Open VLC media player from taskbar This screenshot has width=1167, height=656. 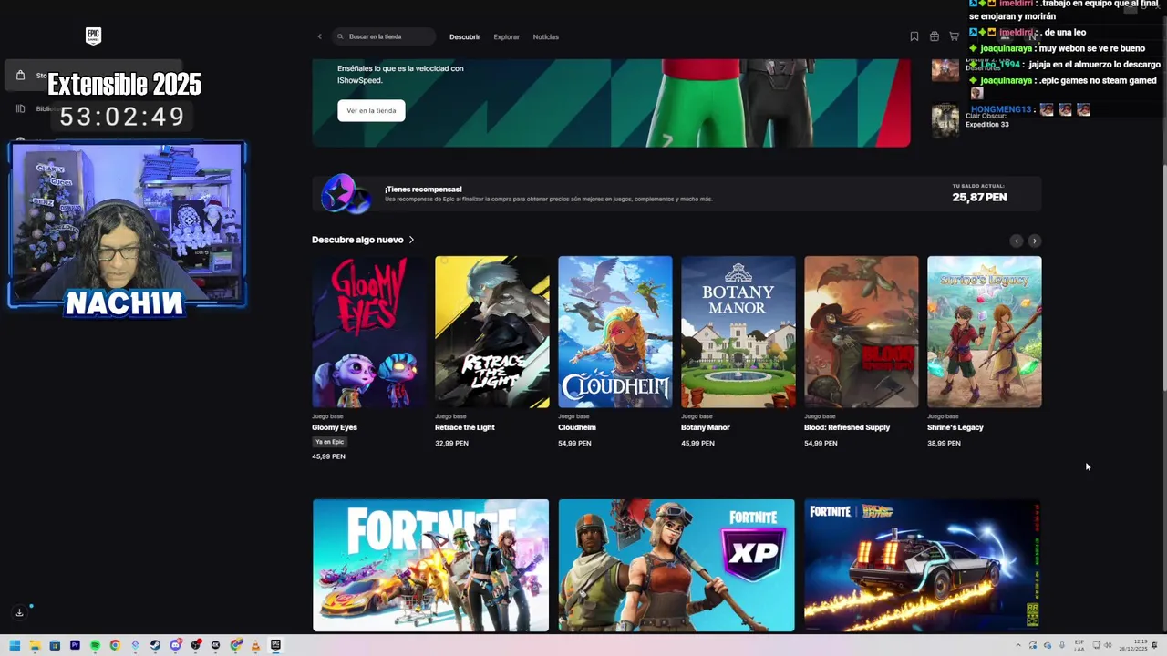[255, 645]
